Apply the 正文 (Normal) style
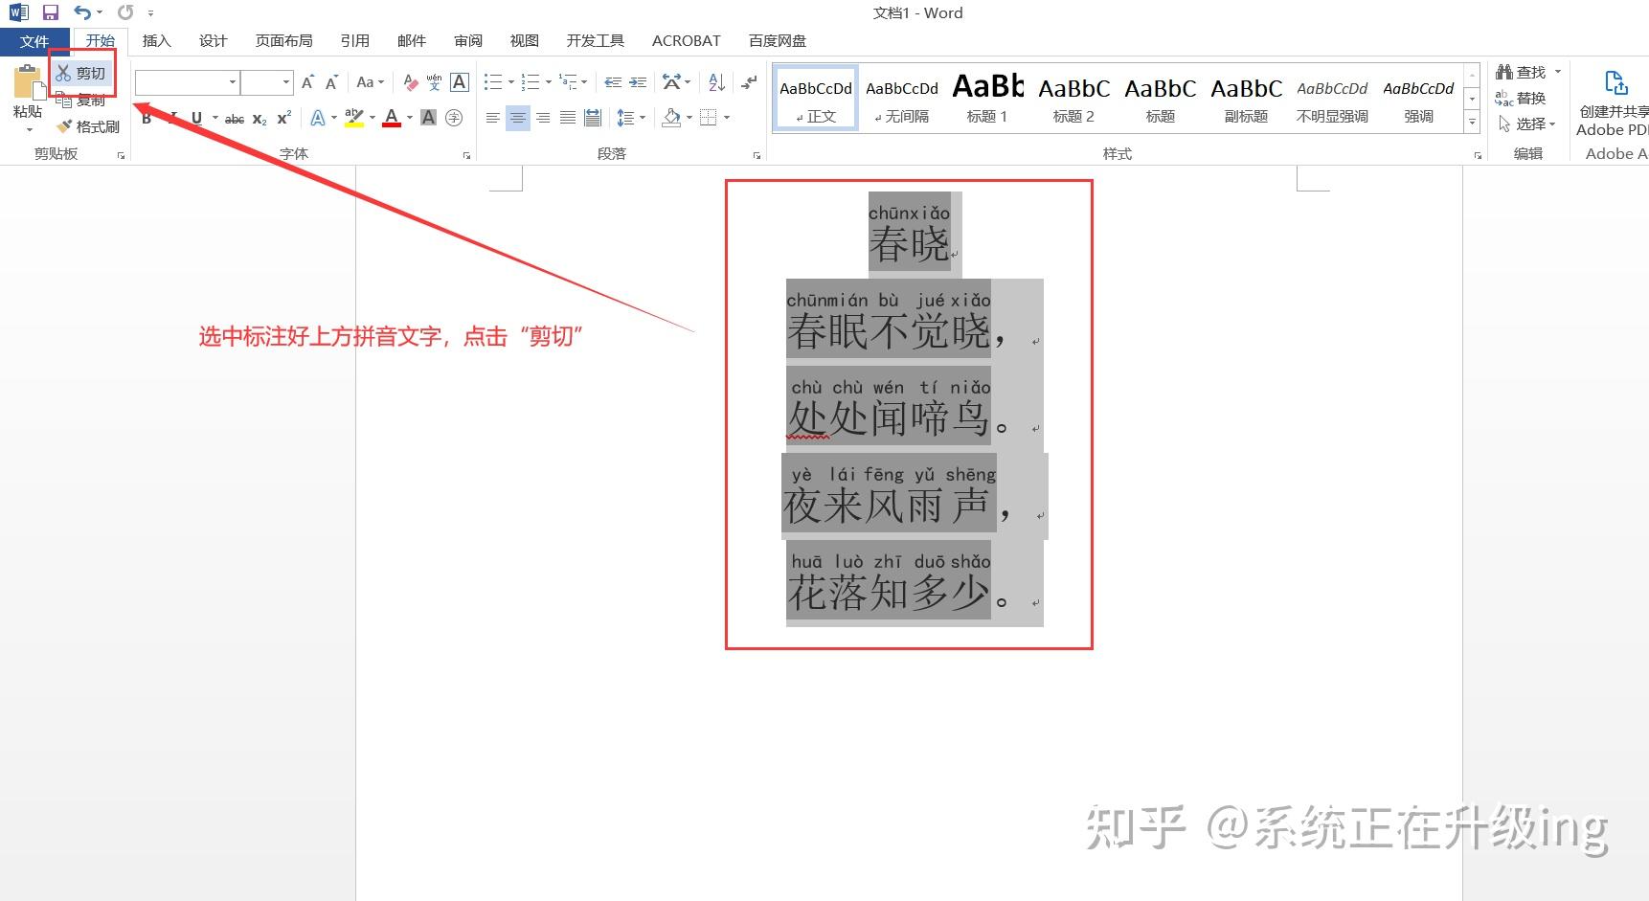This screenshot has width=1649, height=901. (x=816, y=98)
